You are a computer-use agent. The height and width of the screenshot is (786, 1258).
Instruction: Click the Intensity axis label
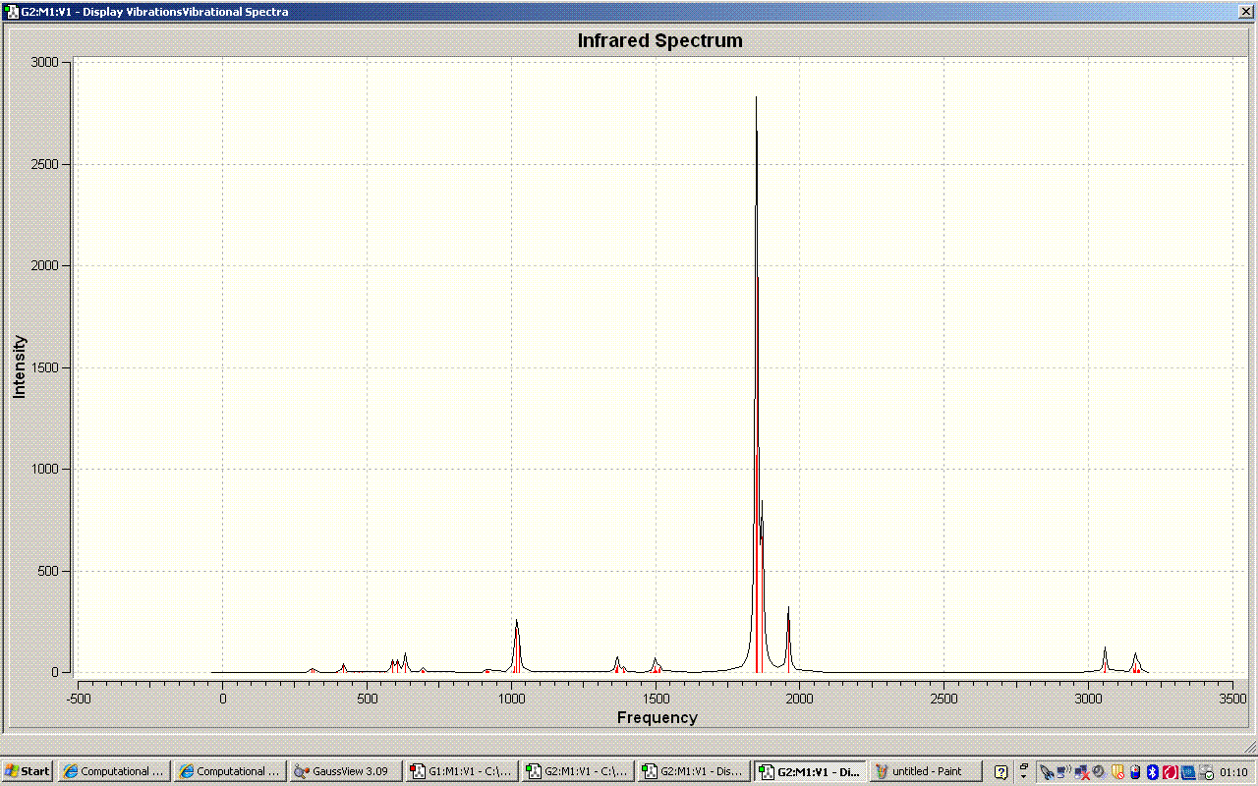pos(20,366)
